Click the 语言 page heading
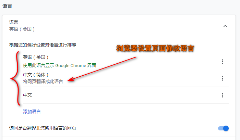Viewport: 240px width, 140px height. coord(7,6)
